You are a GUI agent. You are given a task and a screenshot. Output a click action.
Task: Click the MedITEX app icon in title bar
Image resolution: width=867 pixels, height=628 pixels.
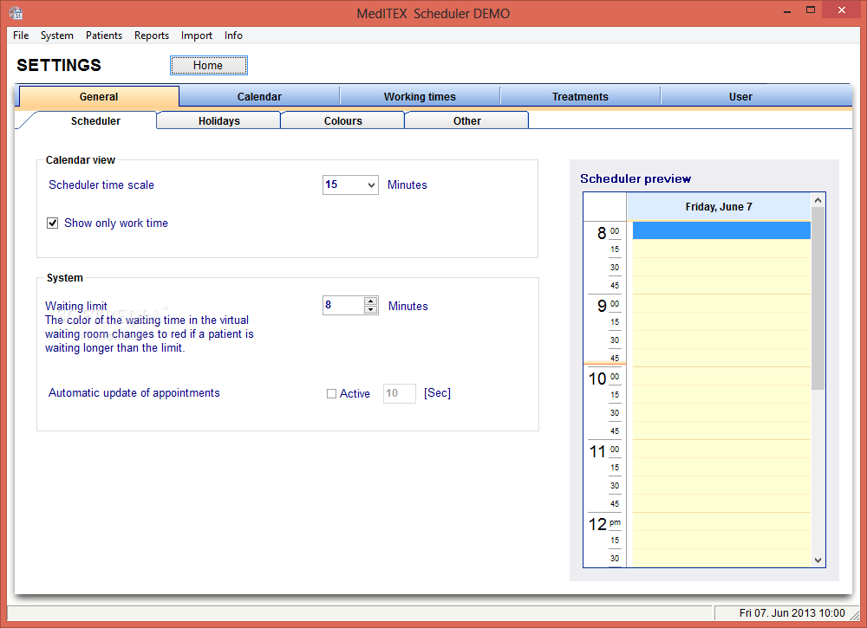tap(16, 13)
